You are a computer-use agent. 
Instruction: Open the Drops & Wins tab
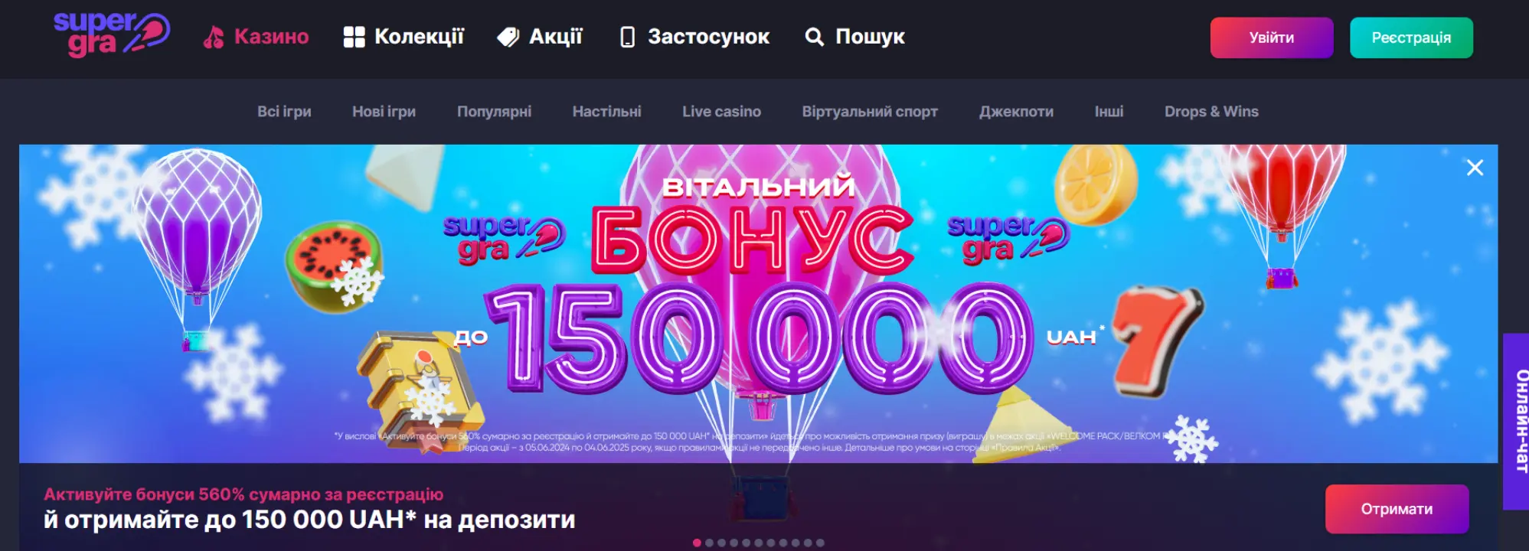coord(1211,112)
